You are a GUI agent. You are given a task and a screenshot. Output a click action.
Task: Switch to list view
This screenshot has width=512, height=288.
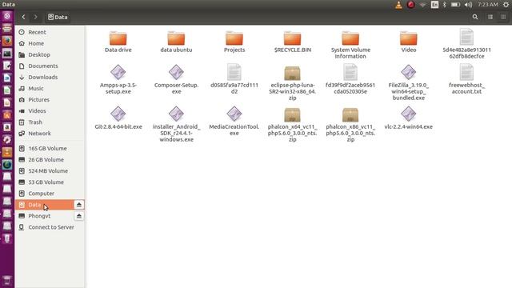point(490,17)
